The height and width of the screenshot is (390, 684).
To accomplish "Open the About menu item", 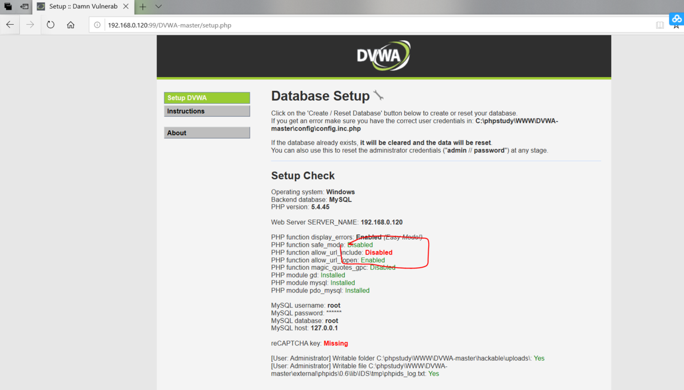I will coord(207,133).
